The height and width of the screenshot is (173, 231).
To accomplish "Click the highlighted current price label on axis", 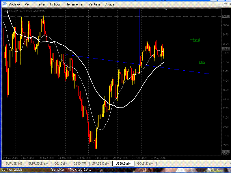I will [x=226, y=49].
